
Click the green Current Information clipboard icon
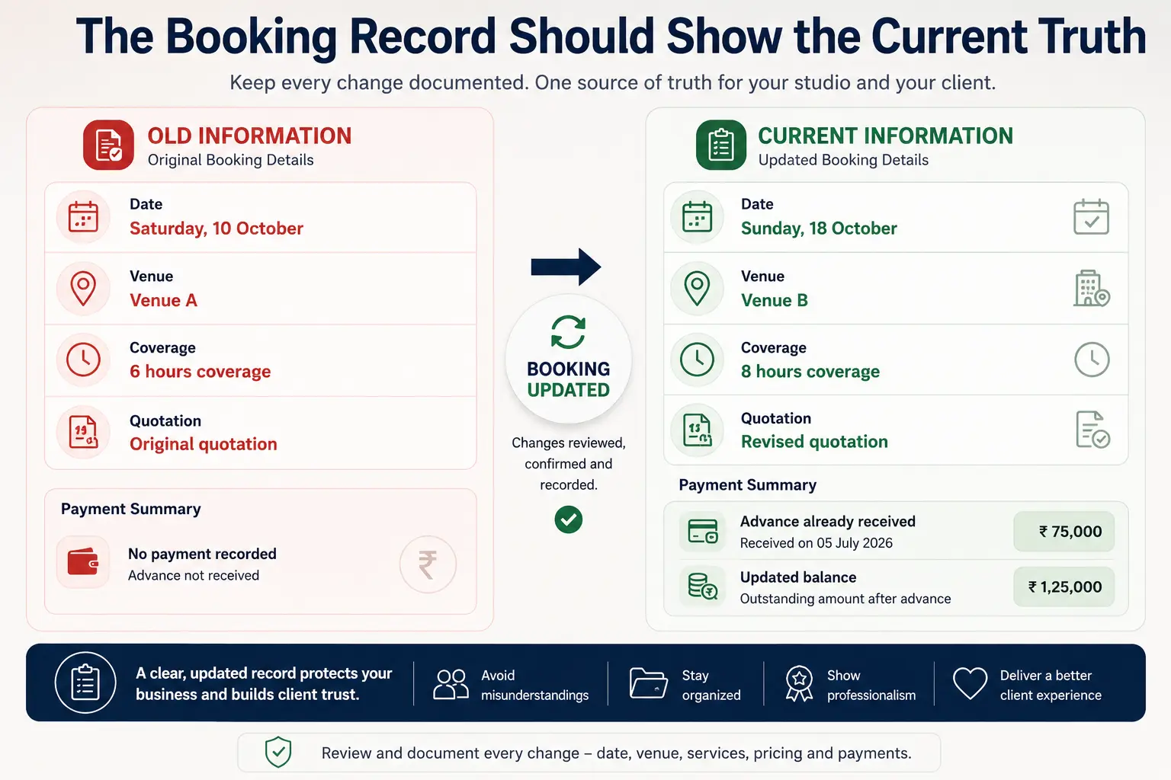coord(721,145)
